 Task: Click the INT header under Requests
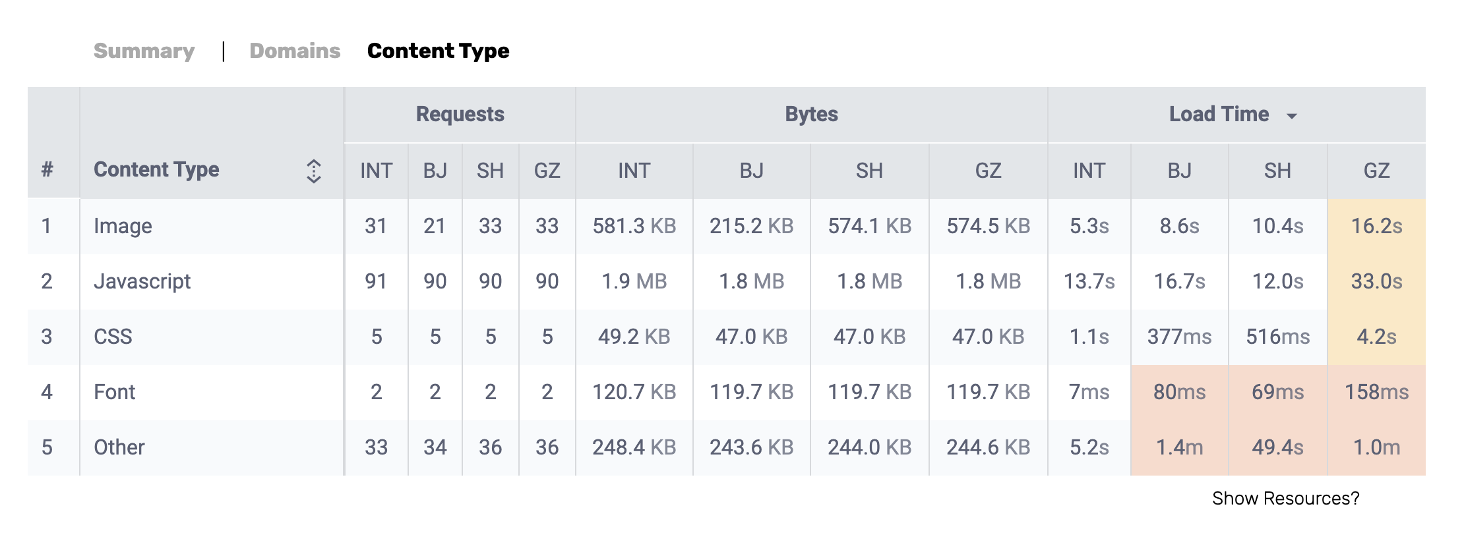376,171
